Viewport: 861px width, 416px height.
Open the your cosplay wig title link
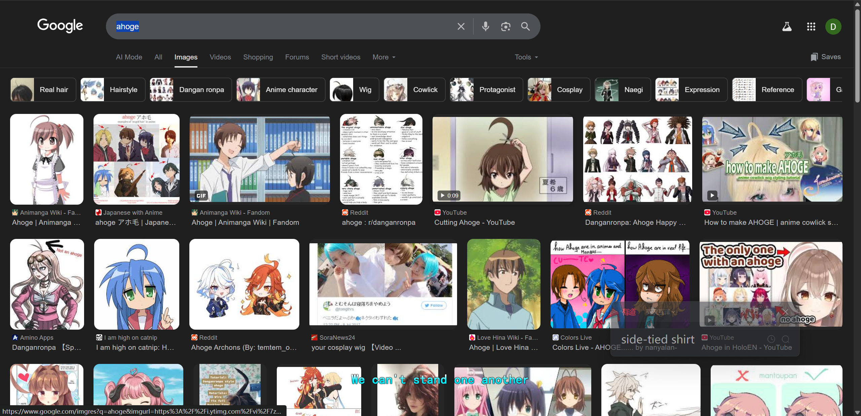356,347
